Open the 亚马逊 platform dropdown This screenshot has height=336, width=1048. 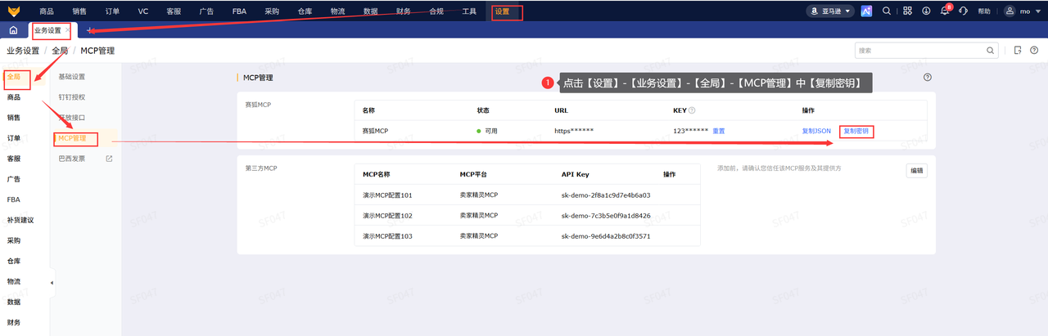[x=830, y=11]
